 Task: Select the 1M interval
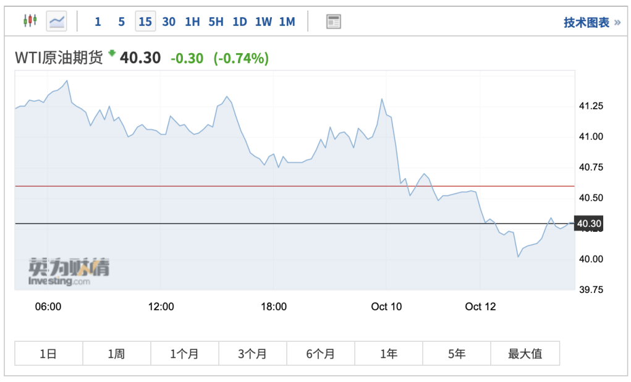[287, 22]
